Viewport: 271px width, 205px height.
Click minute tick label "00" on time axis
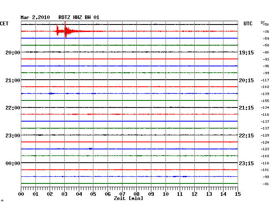[21, 194]
